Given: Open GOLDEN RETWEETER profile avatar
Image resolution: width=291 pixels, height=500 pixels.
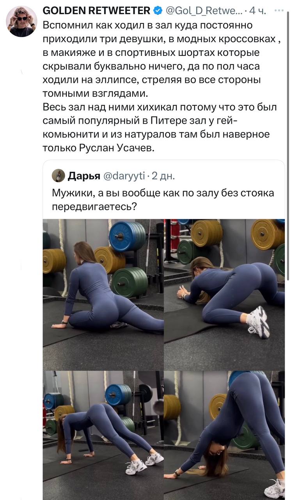Looking at the screenshot, I should pos(21,21).
